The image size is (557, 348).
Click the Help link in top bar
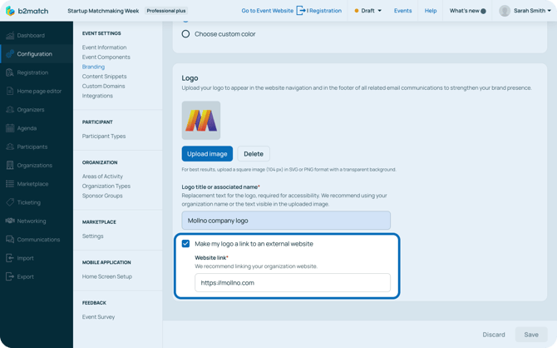(x=430, y=11)
